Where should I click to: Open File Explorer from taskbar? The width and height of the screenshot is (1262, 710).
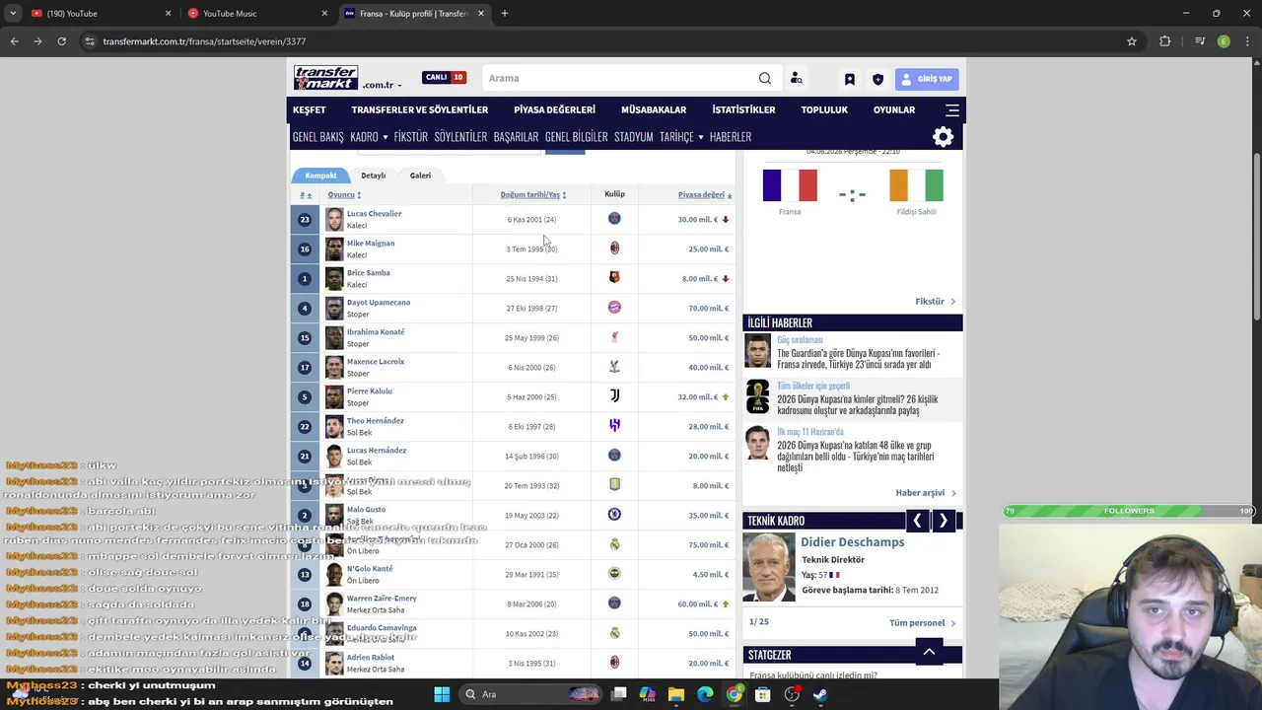click(676, 694)
